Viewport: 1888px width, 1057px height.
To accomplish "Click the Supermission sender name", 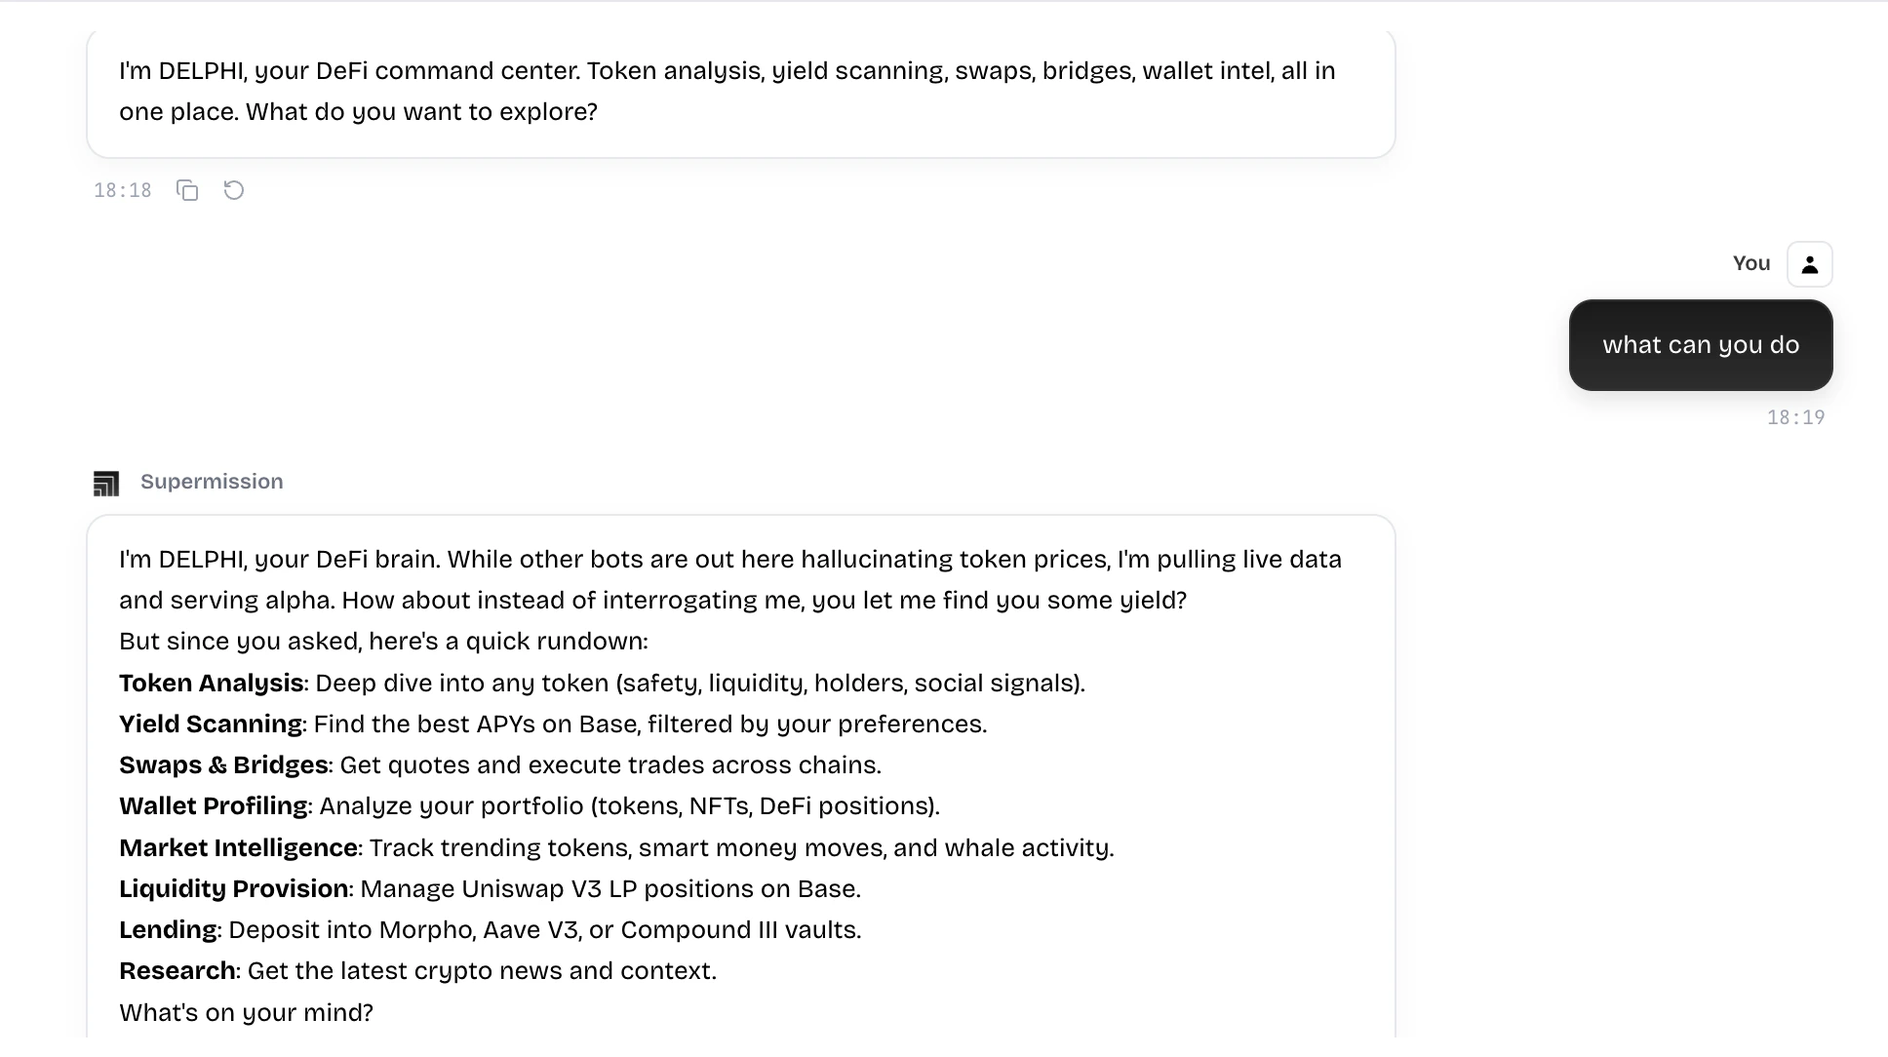I will [212, 481].
